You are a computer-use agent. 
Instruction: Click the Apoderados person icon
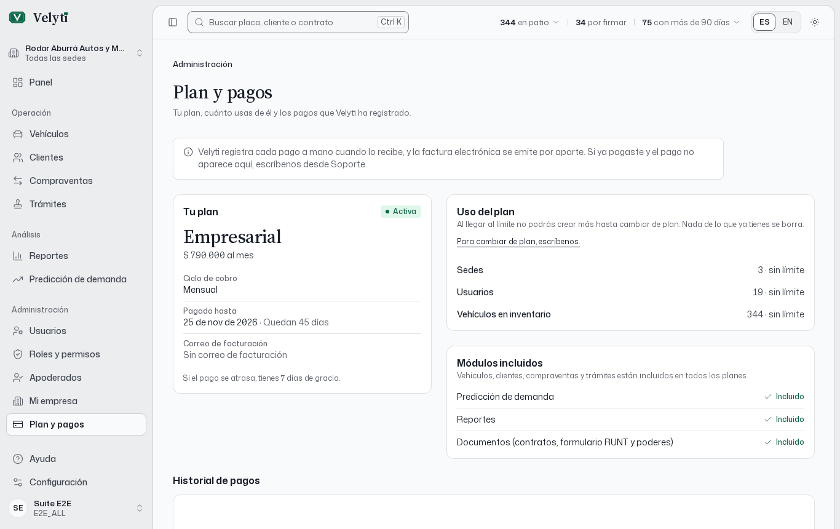18,378
